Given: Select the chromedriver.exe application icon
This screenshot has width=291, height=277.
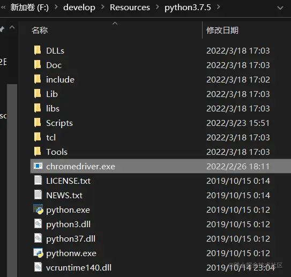Looking at the screenshot, I should (x=38, y=166).
